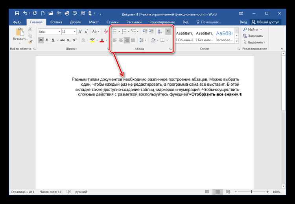
Task: Save document with the floppy disk icon
Action: pyautogui.click(x=17, y=13)
